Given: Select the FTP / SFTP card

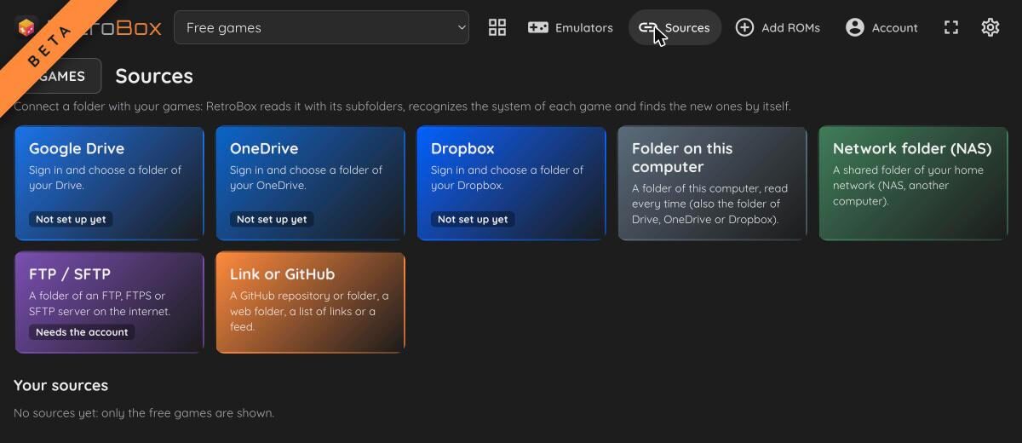Looking at the screenshot, I should pos(109,302).
